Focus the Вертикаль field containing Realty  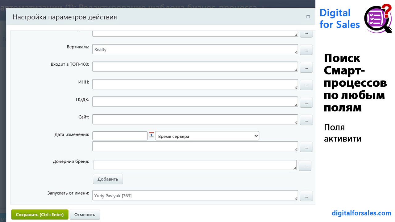click(x=195, y=49)
